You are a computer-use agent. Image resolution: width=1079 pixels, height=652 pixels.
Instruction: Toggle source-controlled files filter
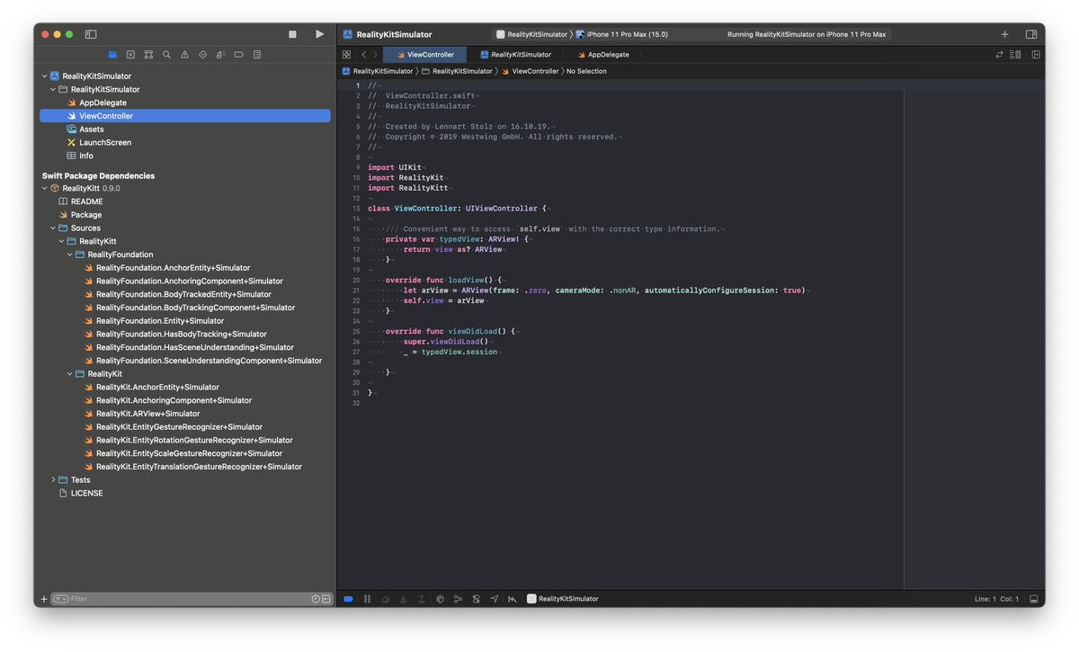[x=325, y=599]
